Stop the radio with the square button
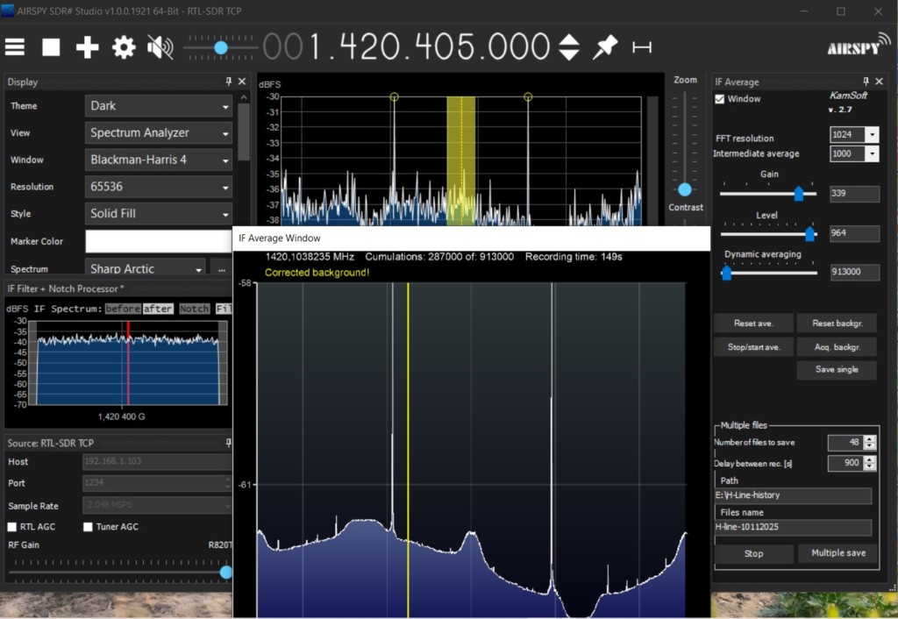Image resolution: width=898 pixels, height=619 pixels. [51, 47]
